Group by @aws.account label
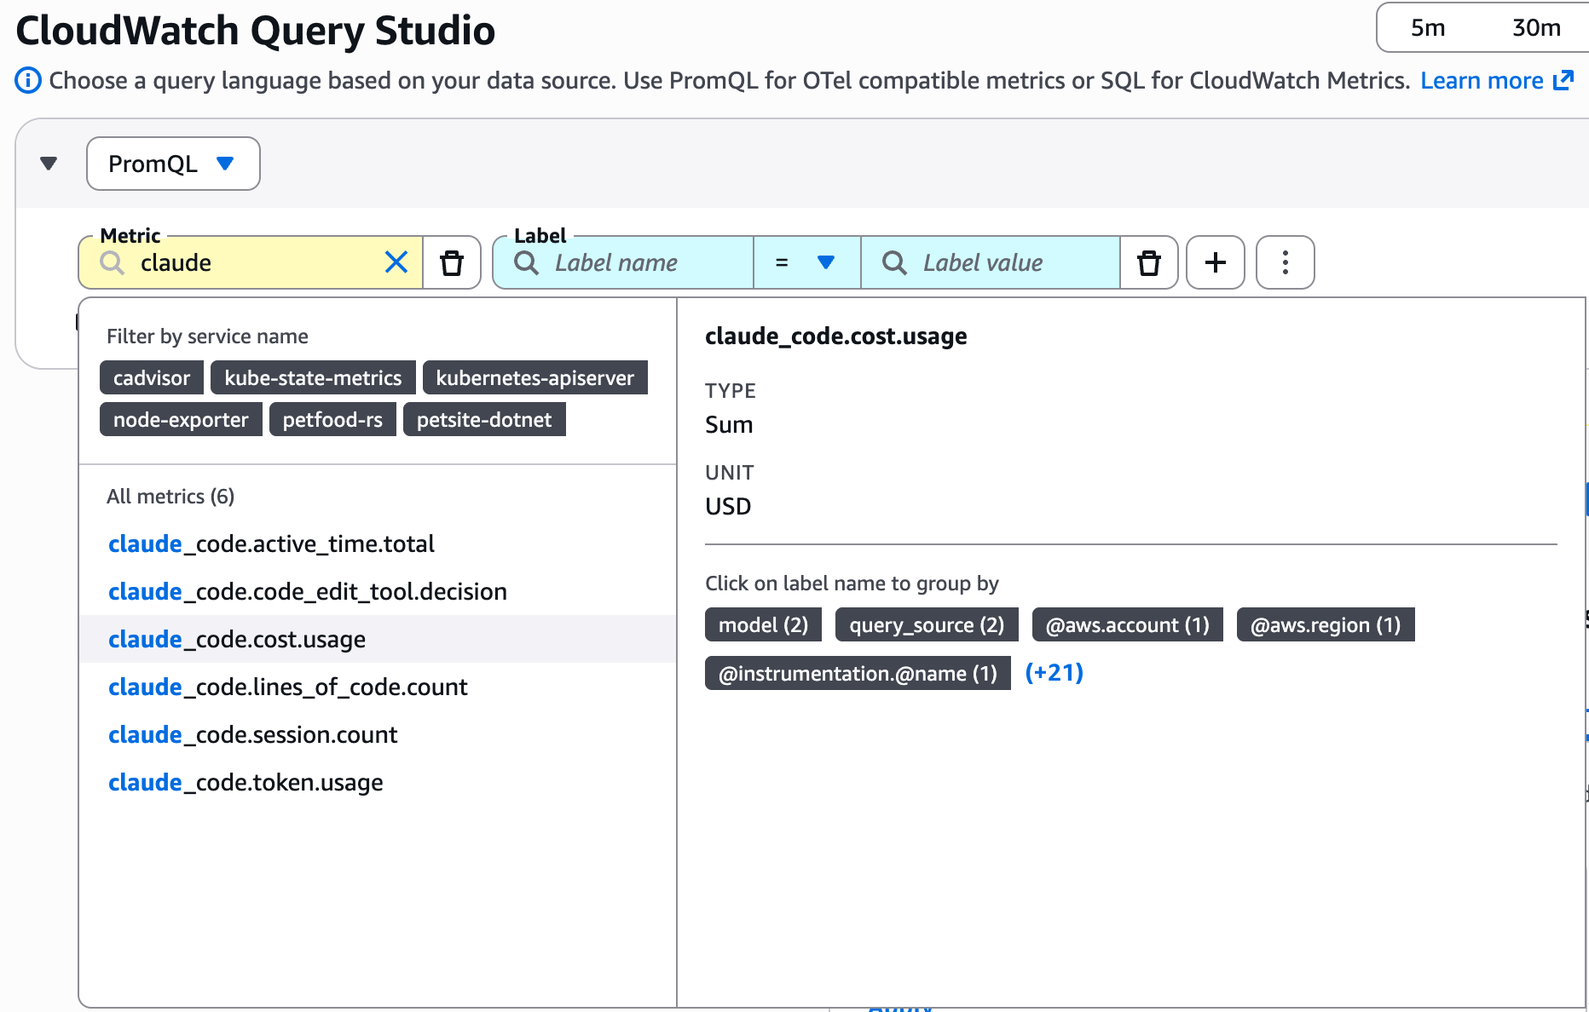The image size is (1589, 1012). [1128, 624]
